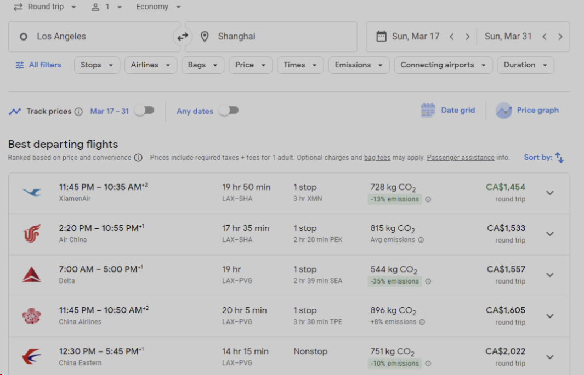This screenshot has width=584, height=375.
Task: Open the Emissions filter dropdown
Action: point(359,65)
